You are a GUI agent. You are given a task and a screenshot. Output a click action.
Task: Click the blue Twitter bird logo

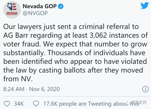click(x=144, y=5)
